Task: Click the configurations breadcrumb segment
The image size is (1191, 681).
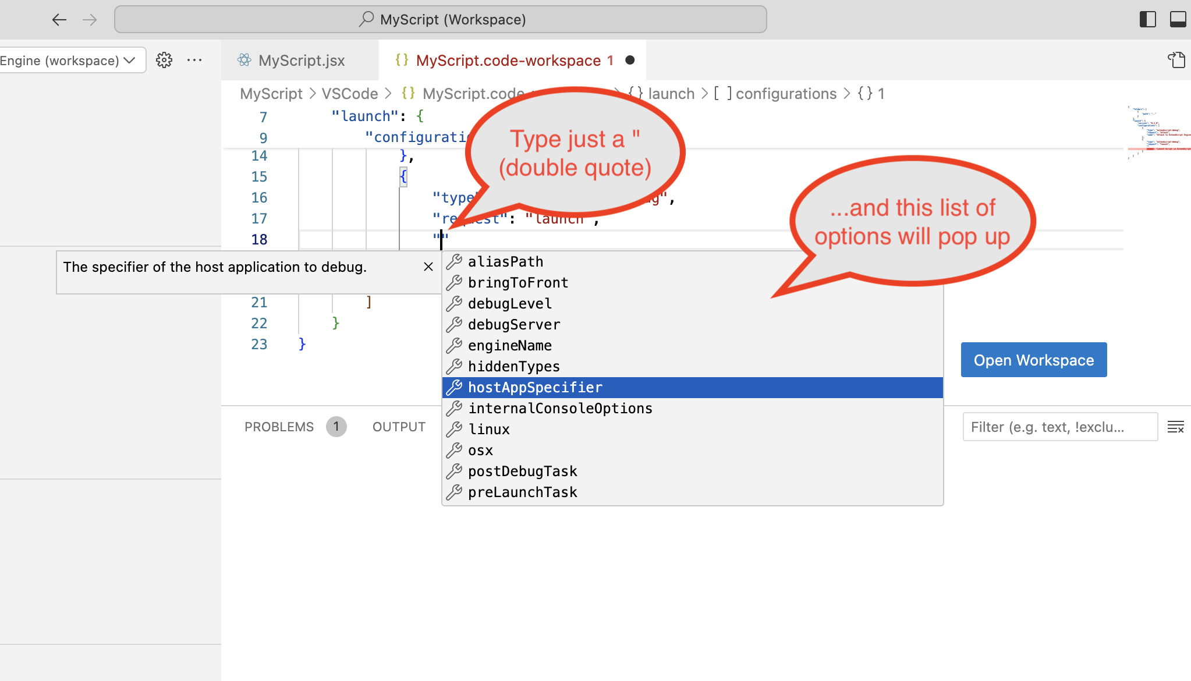Action: pos(785,94)
